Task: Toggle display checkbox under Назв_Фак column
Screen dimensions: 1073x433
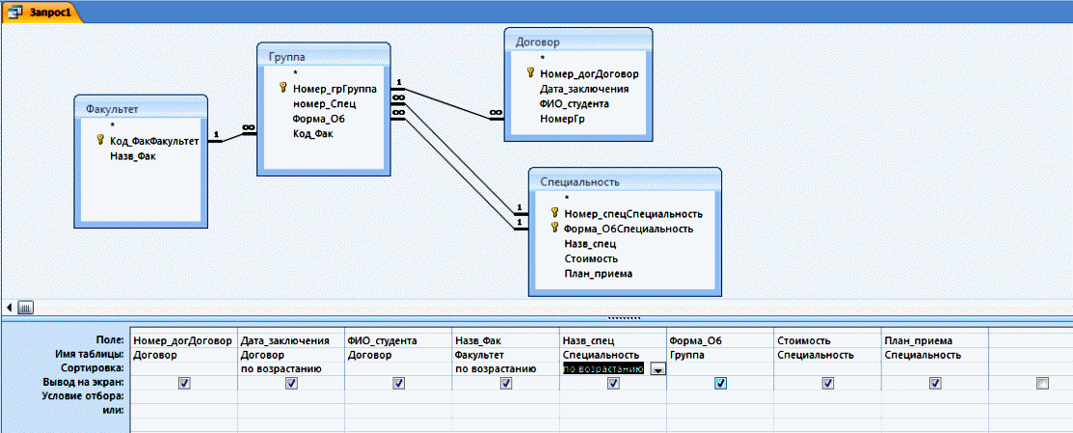Action: pyautogui.click(x=505, y=383)
